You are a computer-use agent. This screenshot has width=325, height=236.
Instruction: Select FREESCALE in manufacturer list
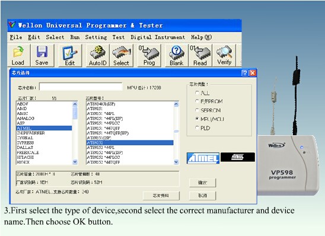pyautogui.click(x=44, y=152)
